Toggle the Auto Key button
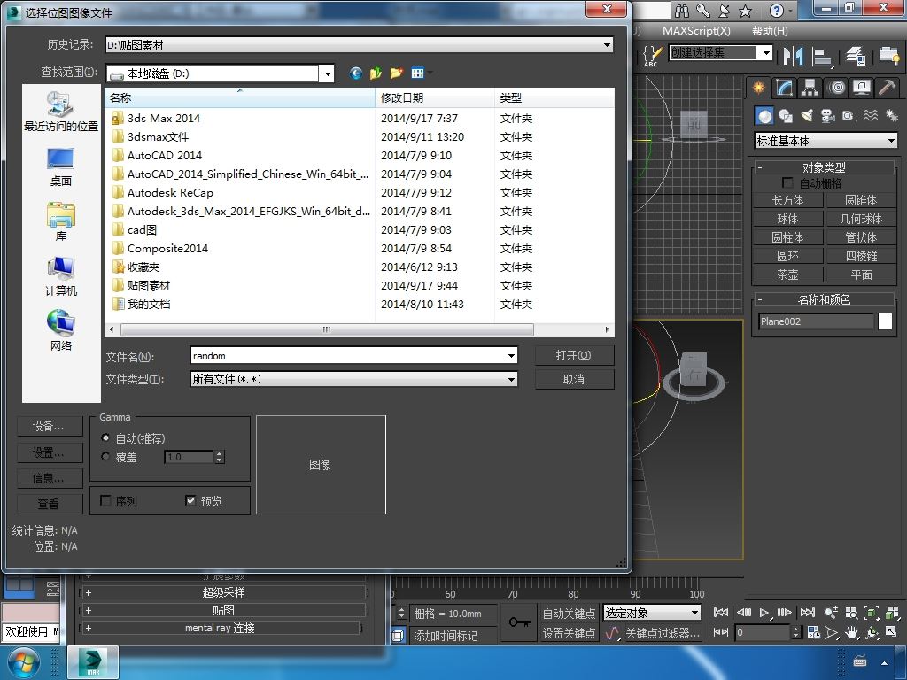The height and width of the screenshot is (680, 907). (569, 613)
